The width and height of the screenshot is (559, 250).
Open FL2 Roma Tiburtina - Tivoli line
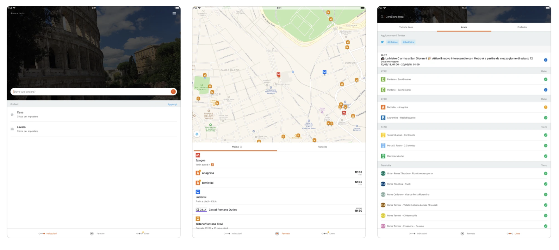click(464, 184)
